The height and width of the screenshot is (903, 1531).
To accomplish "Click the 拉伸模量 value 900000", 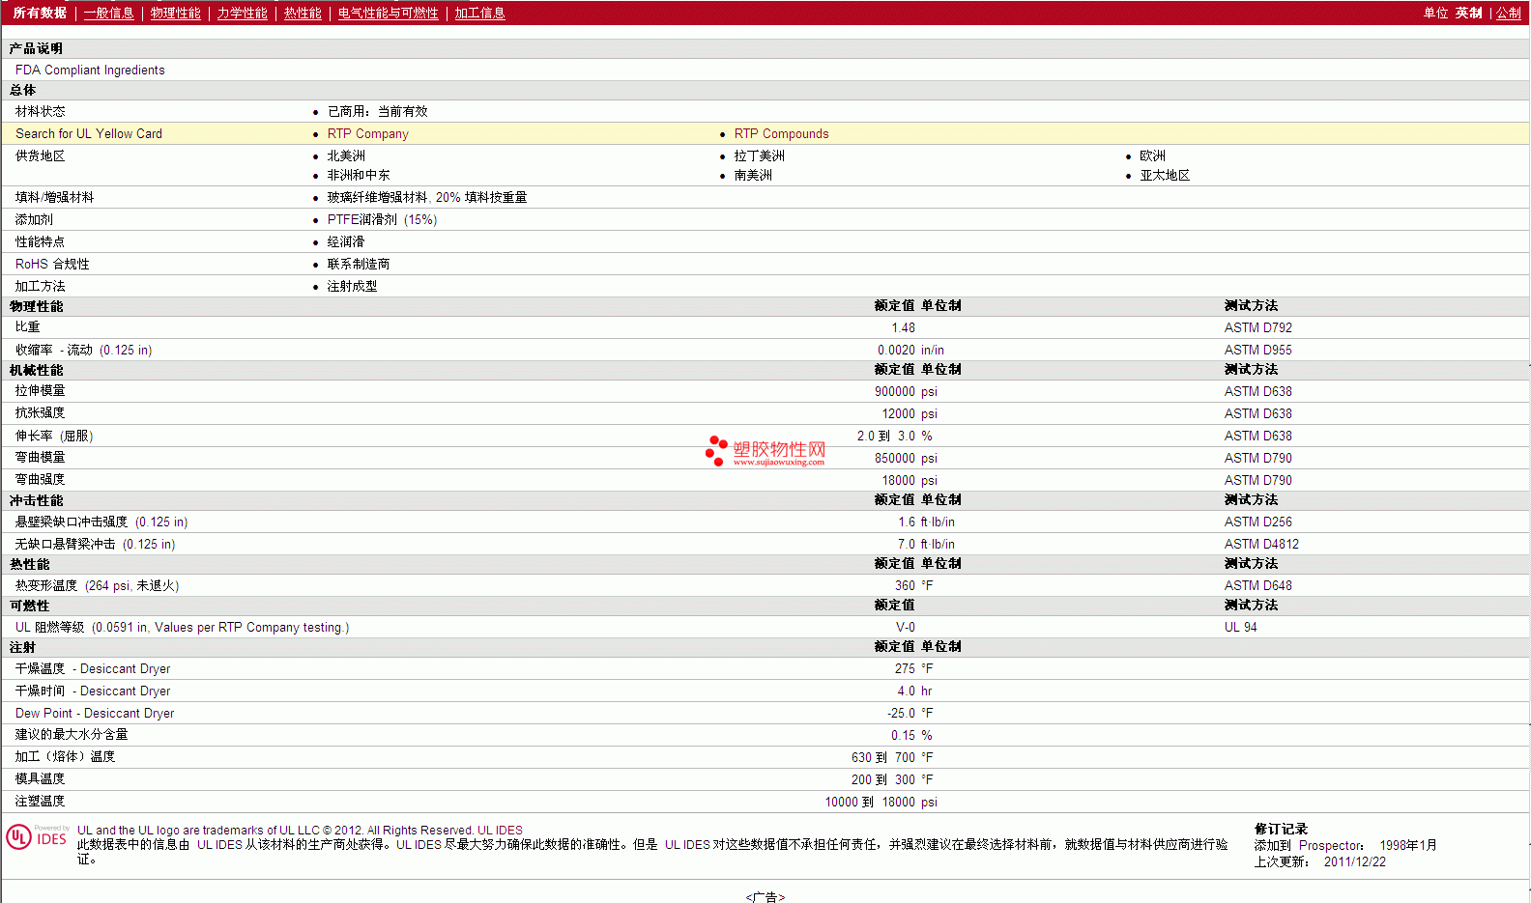I will (x=895, y=392).
